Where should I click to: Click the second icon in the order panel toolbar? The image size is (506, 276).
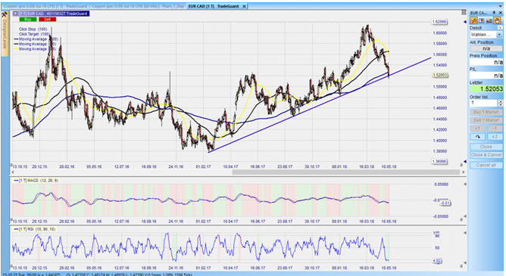click(482, 20)
